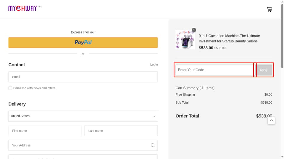Click the Express checkout heading
This screenshot has width=284, height=159.
click(83, 32)
